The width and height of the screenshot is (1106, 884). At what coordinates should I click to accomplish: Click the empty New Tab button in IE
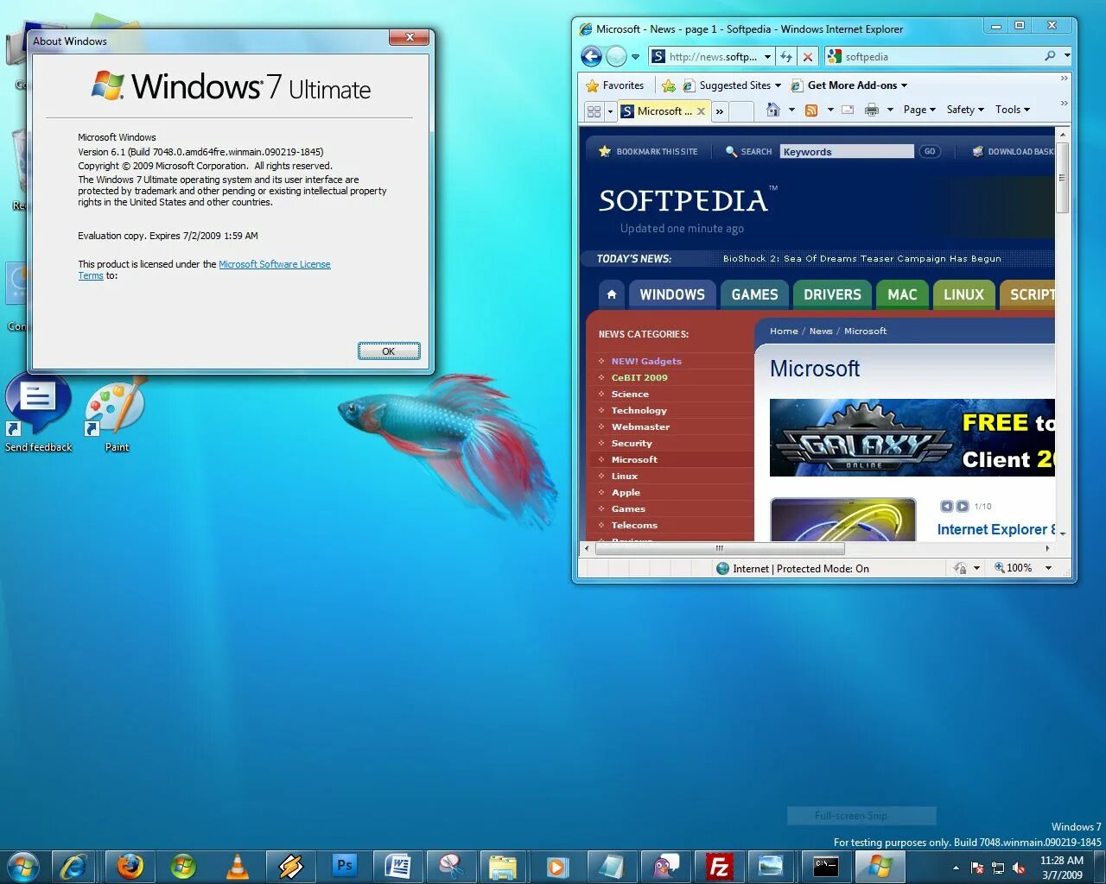741,111
